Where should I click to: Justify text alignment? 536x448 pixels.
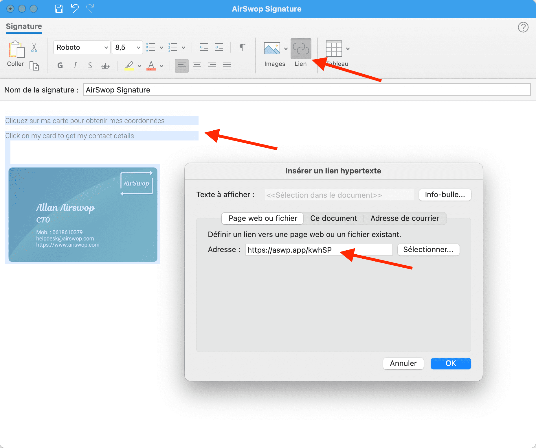pos(227,66)
